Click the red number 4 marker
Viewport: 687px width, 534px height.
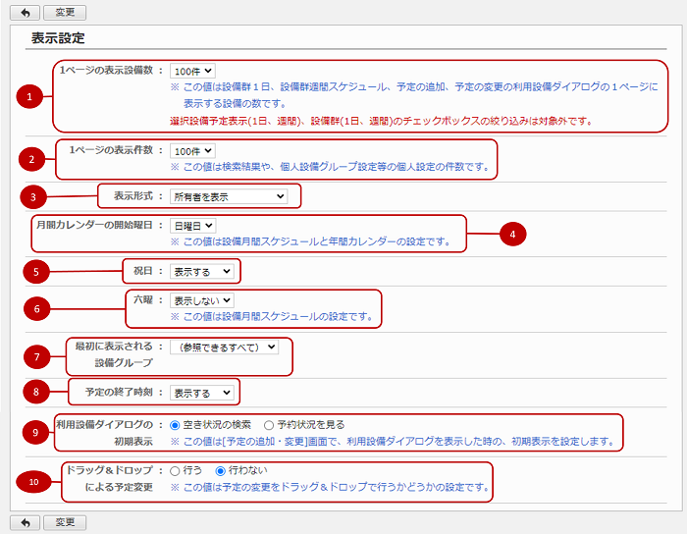point(511,233)
